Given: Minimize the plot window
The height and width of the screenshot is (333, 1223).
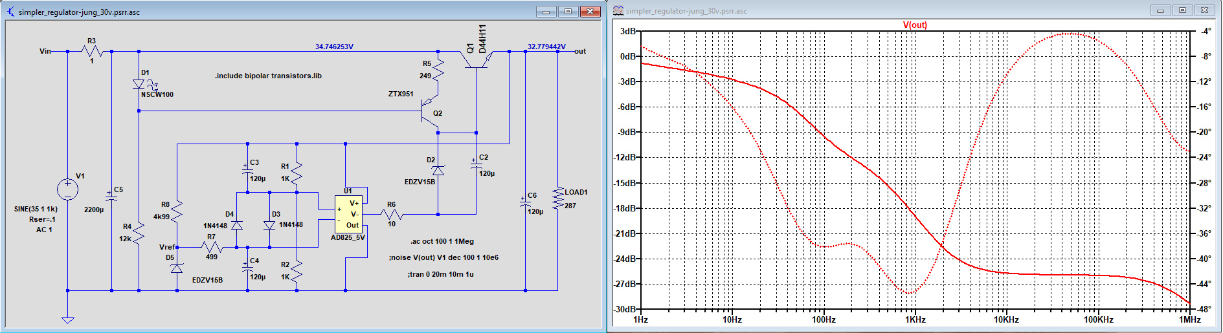Looking at the screenshot, I should point(1160,10).
